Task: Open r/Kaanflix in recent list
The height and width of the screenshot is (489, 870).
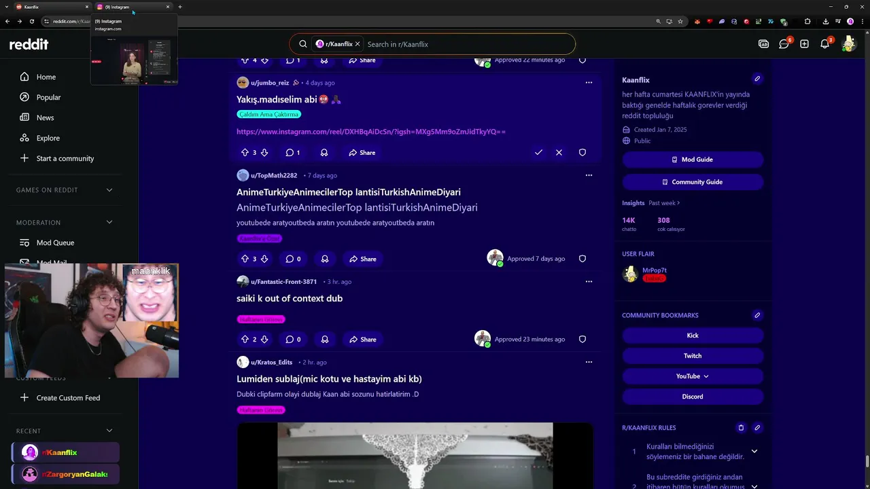Action: click(x=66, y=452)
